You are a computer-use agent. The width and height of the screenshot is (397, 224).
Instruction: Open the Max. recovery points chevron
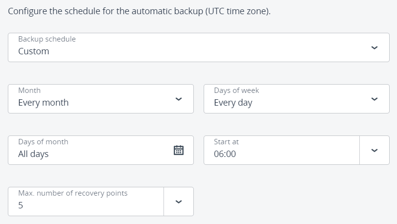179,202
